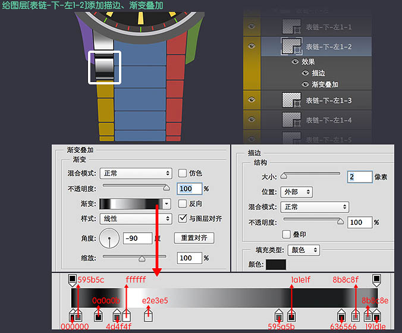This screenshot has width=402, height=333.
Task: Select layer name 表链-下-左1-4
Action: pos(329,120)
